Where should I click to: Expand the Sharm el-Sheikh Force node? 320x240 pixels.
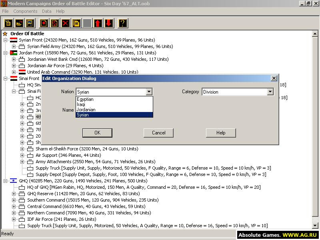[22, 149]
